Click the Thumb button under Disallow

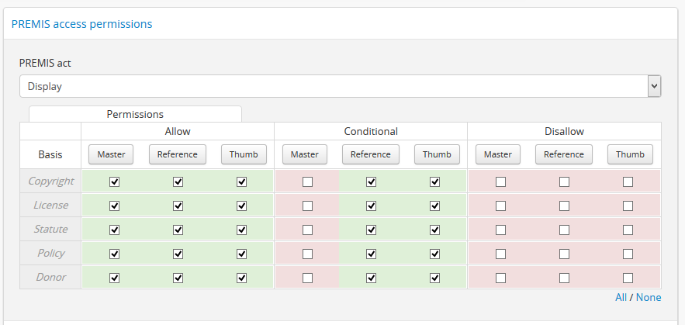point(630,154)
